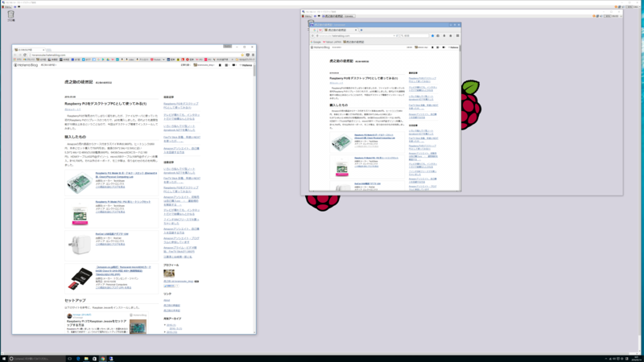
Task: Focus Chrome's address bar showing hatenablog.com
Action: 135,55
